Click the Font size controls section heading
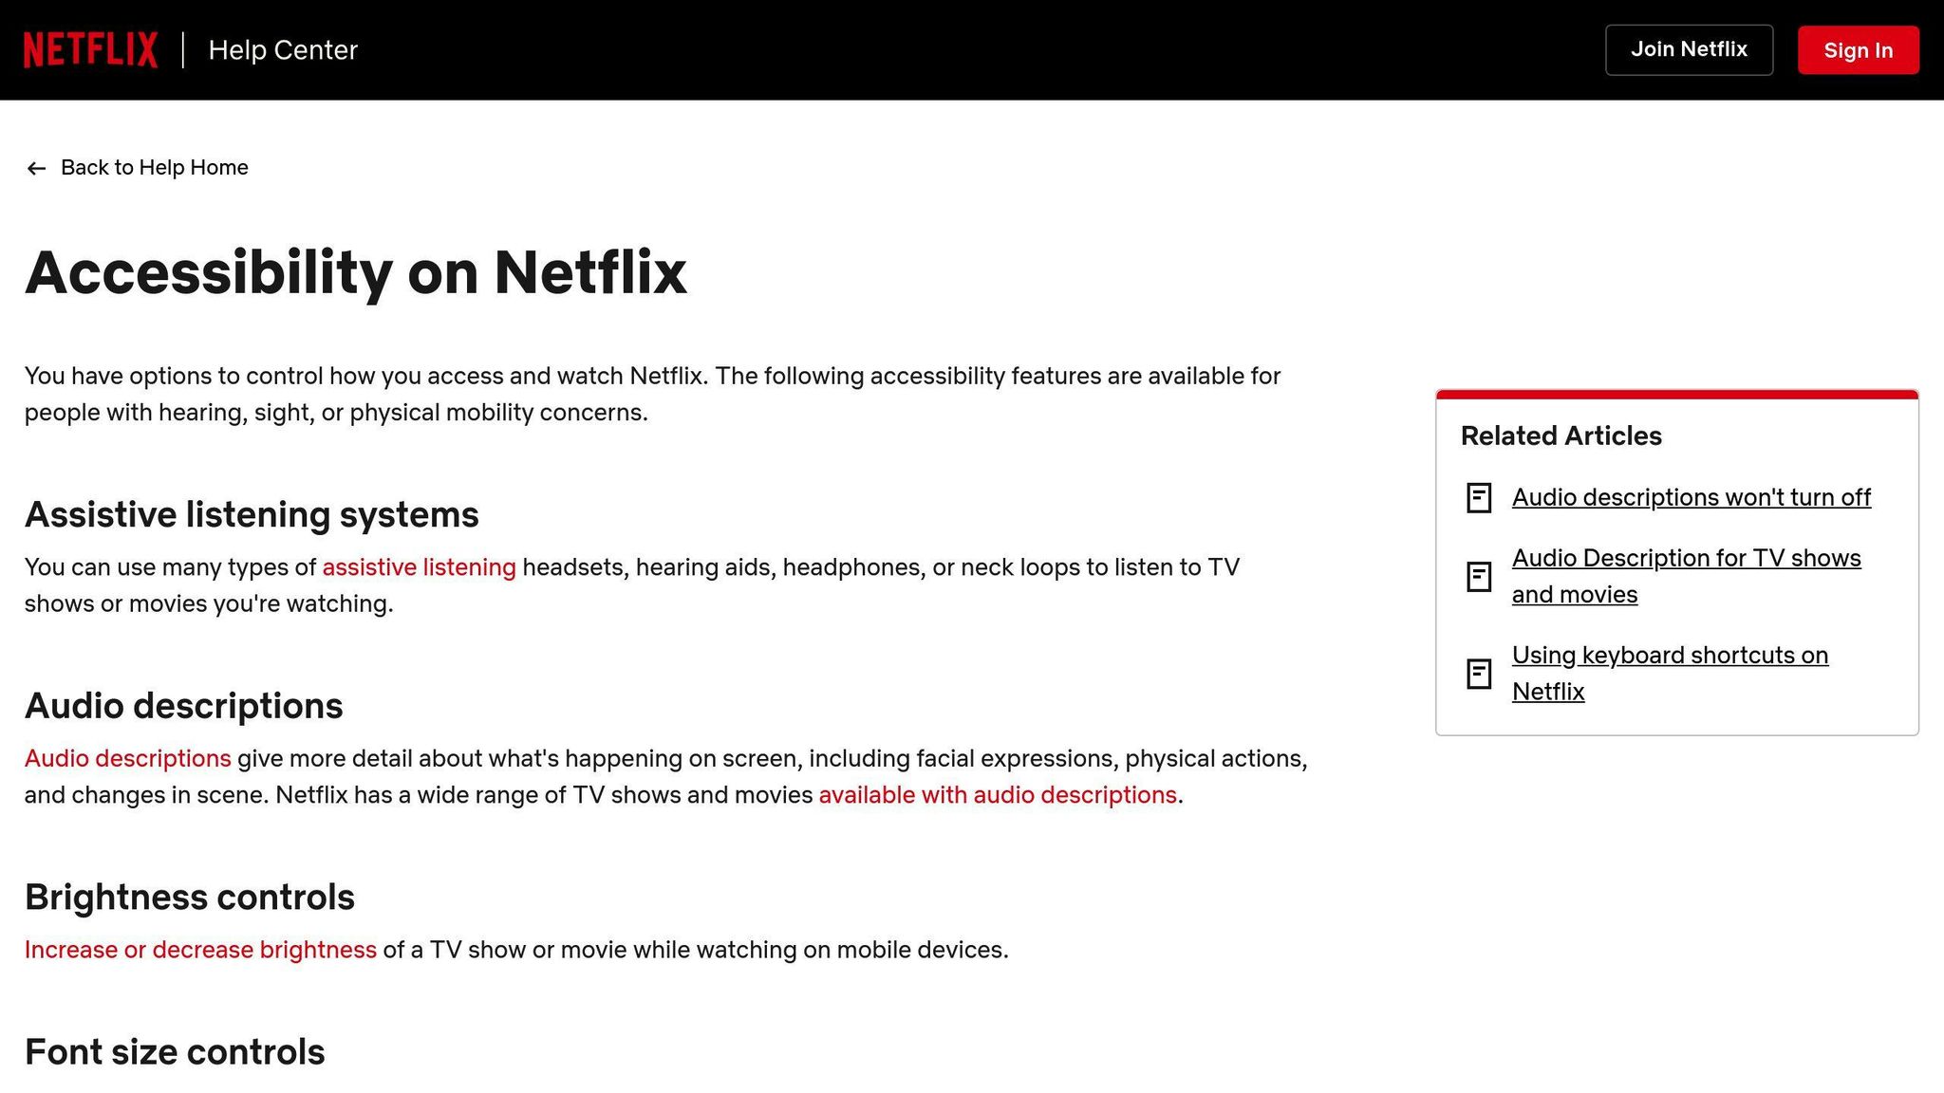1944x1093 pixels. (175, 1051)
